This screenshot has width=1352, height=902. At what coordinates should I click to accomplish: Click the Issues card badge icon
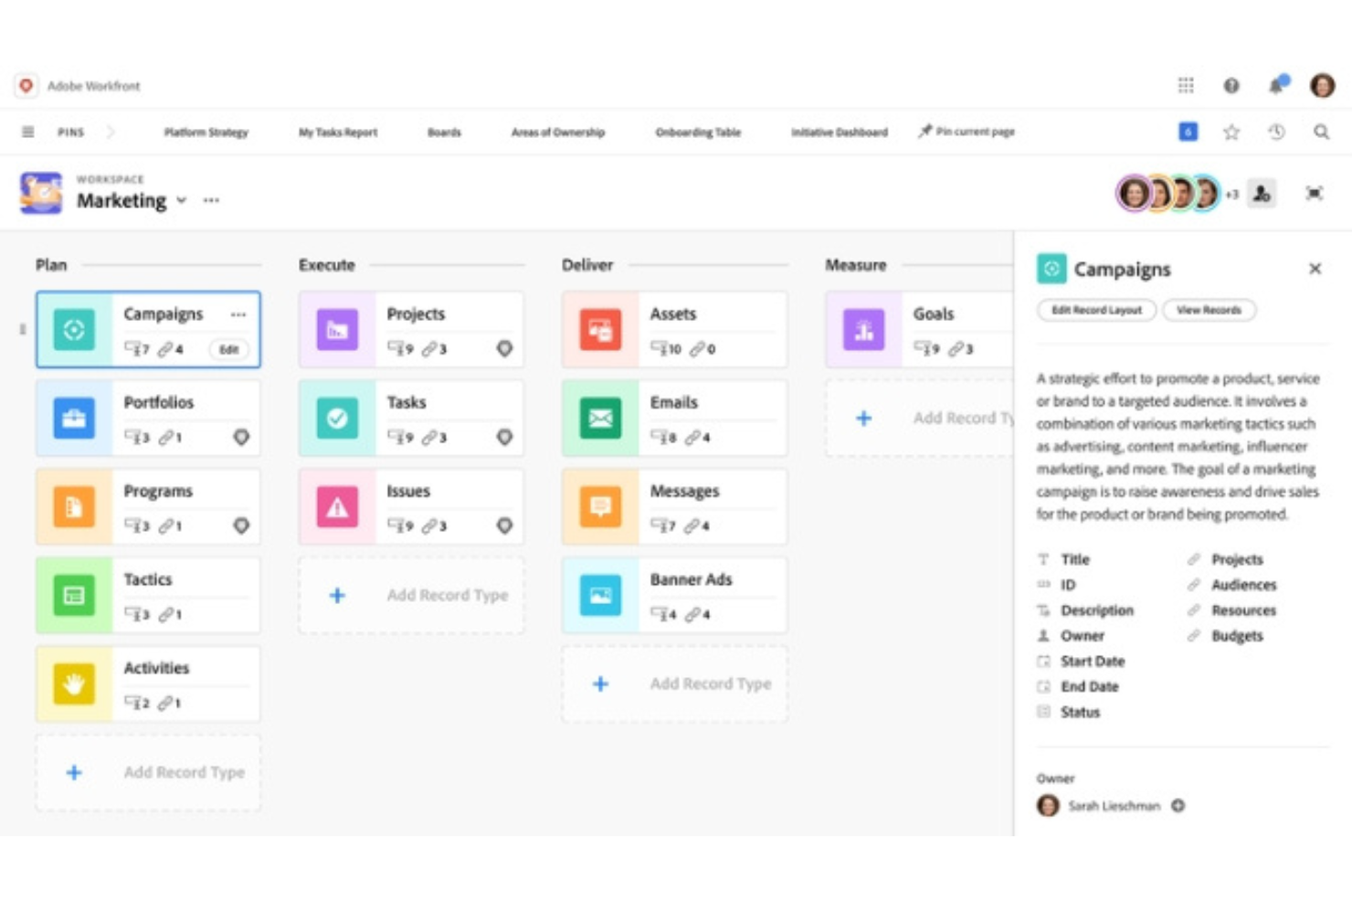tap(504, 525)
